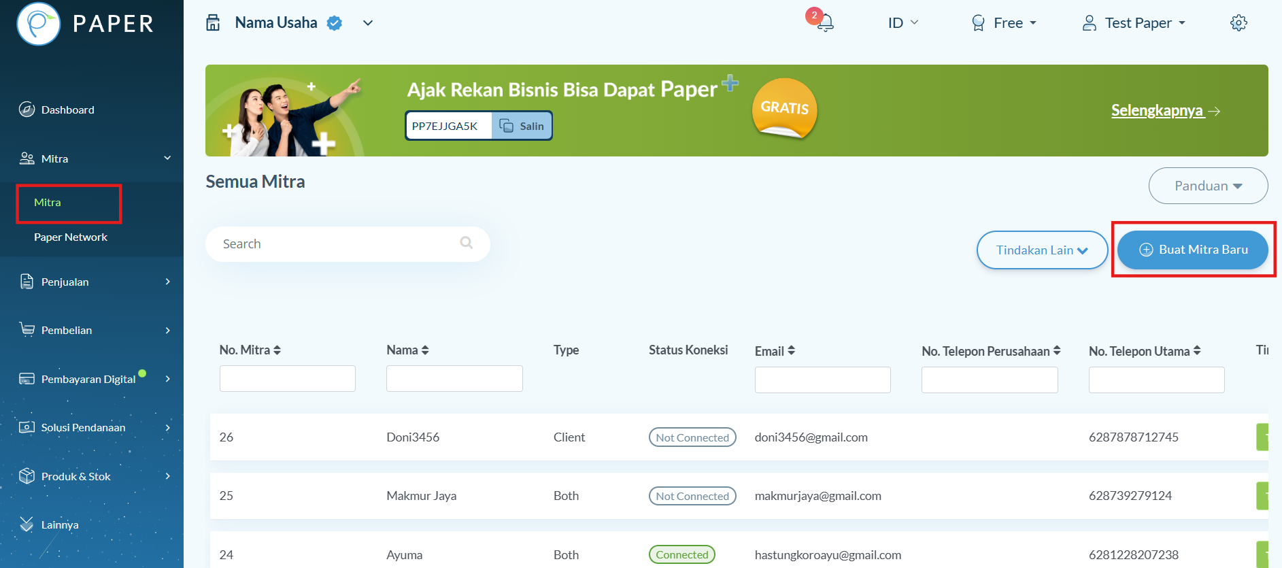Click the Not Connected badge for Makmur Jaya
This screenshot has width=1282, height=568.
click(x=692, y=496)
